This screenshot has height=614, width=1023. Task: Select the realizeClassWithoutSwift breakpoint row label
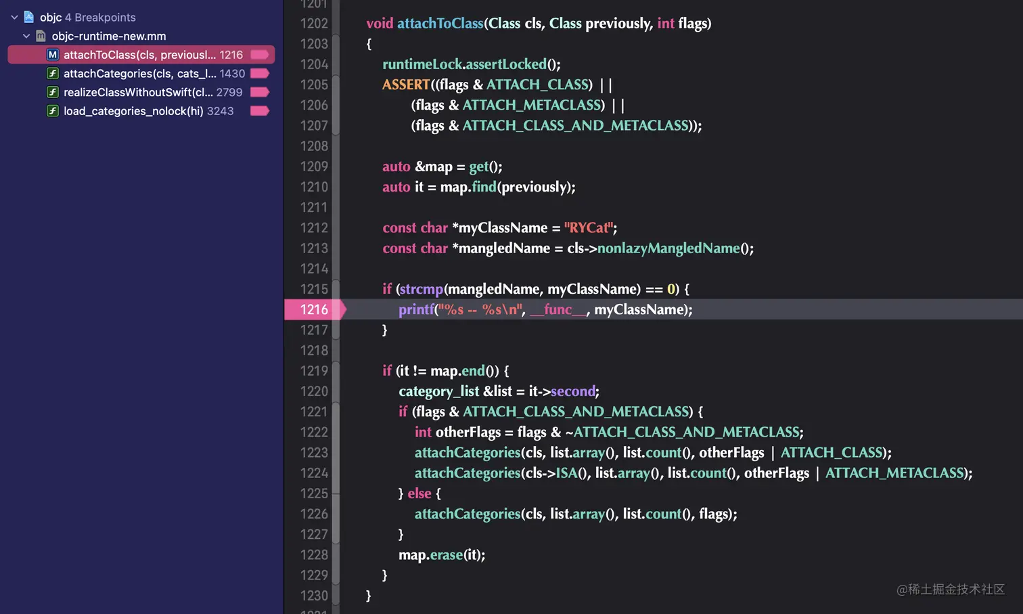[x=138, y=92]
